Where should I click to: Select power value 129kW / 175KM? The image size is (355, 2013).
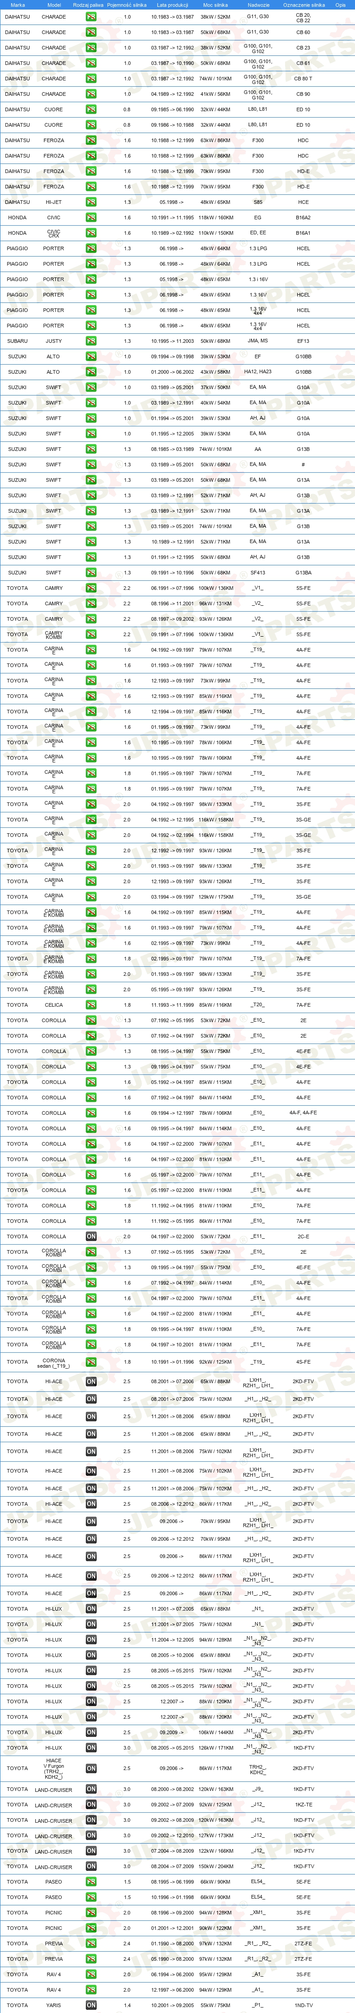(215, 897)
